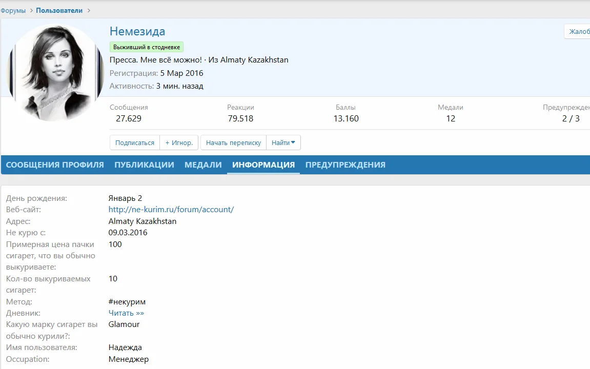Click the Читать »» diary link

click(x=126, y=313)
